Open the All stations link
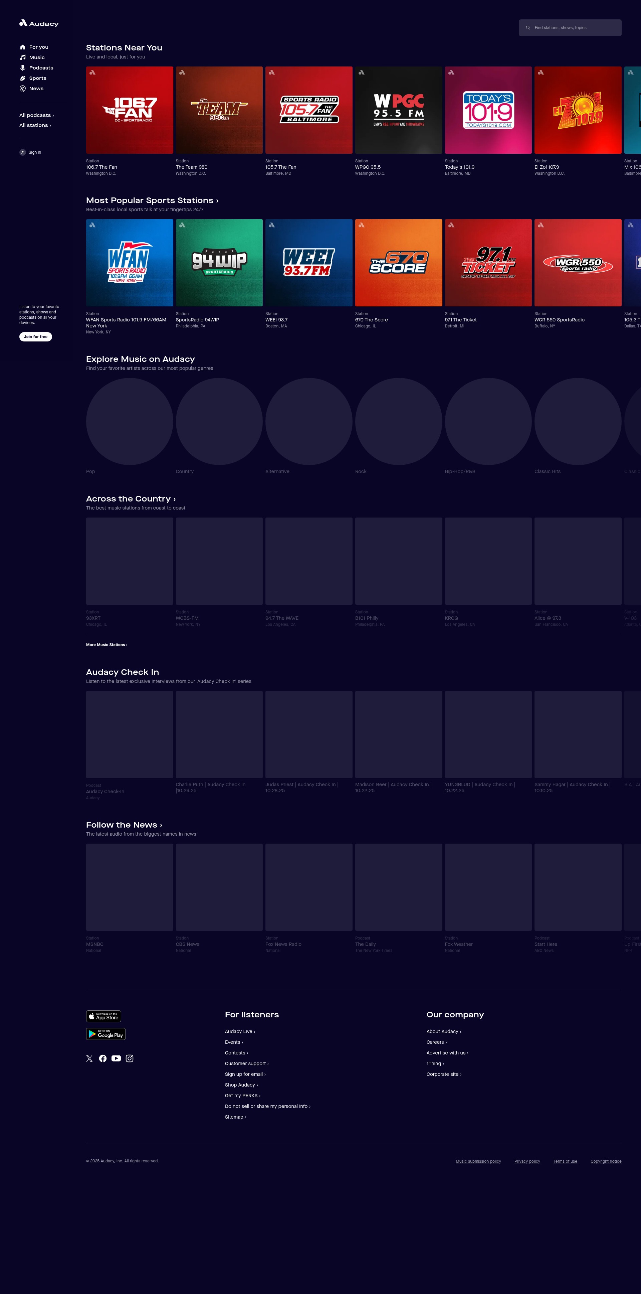Screen dimensions: 641x1294 coord(35,125)
